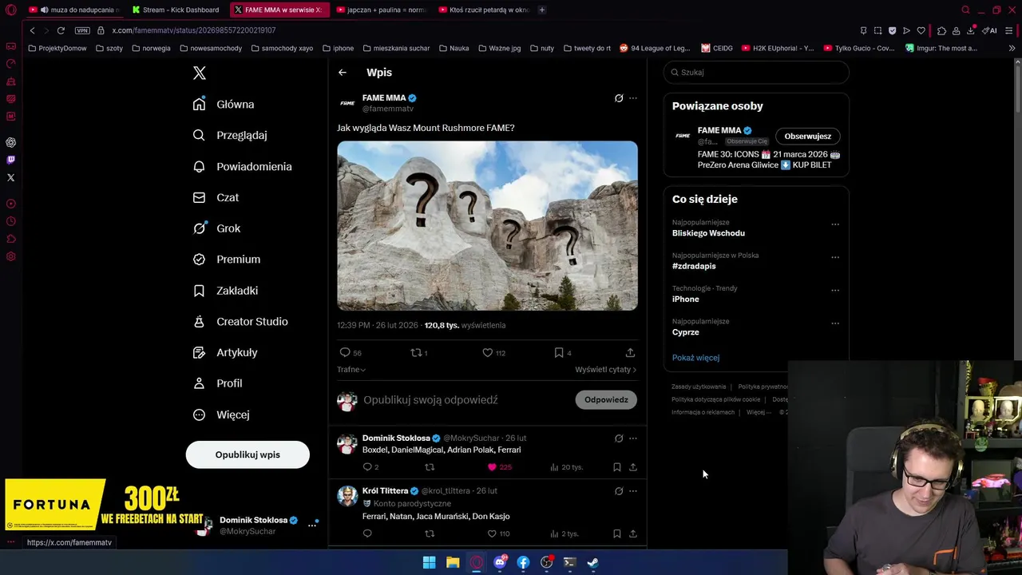
Task: Switch to japczan + paulina tab
Action: [x=382, y=10]
